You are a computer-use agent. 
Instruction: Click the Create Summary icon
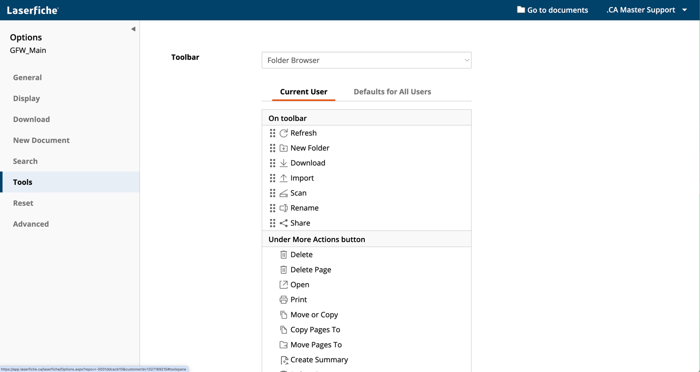pos(284,360)
